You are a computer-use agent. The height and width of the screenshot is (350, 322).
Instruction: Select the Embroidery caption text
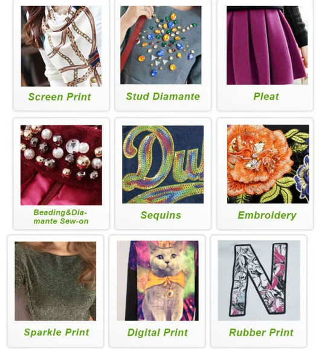pyautogui.click(x=267, y=215)
